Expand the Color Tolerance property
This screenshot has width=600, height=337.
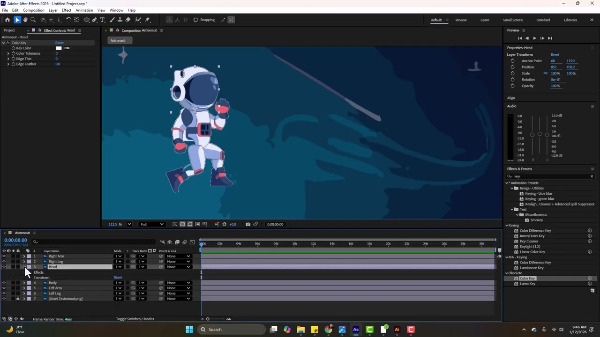click(8, 53)
